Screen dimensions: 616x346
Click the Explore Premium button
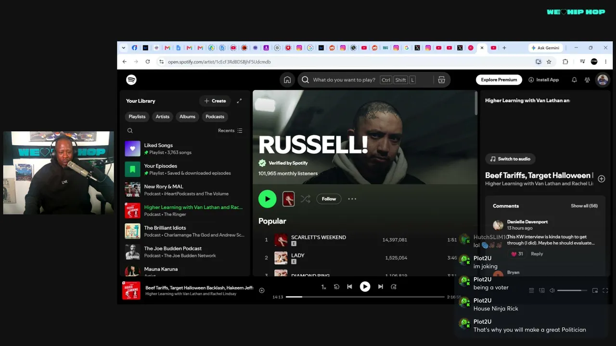[499, 80]
